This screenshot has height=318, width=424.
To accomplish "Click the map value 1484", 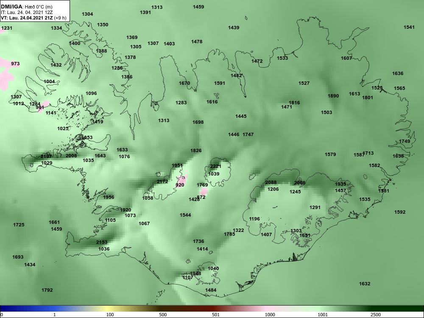I will point(211,290).
